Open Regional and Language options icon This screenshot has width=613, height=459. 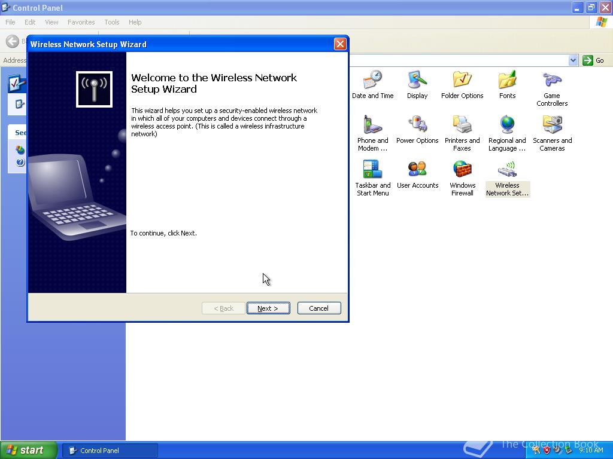[507, 133]
